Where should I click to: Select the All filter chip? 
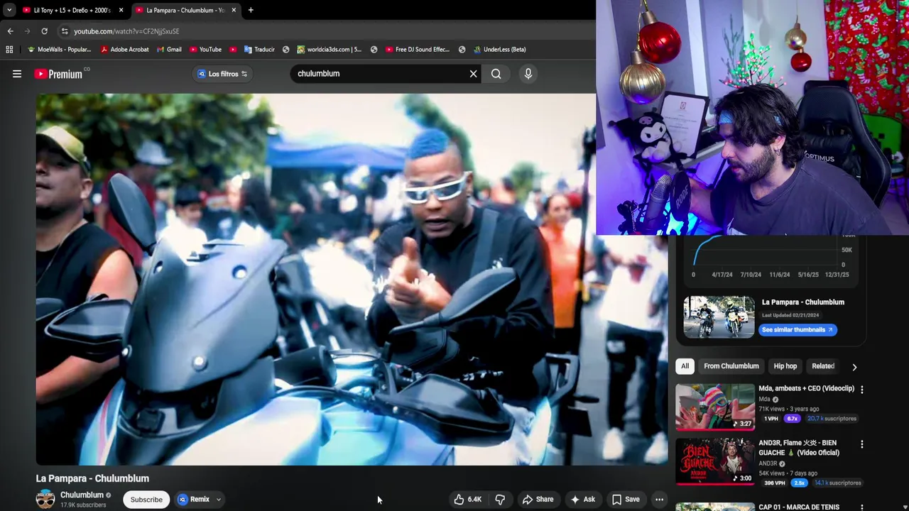[x=685, y=366]
